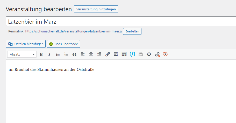
Task: Open the latzenbier-im-maerz permalink
Action: pyautogui.click(x=74, y=31)
